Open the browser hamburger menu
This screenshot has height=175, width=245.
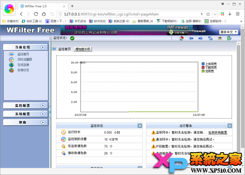coord(238,14)
